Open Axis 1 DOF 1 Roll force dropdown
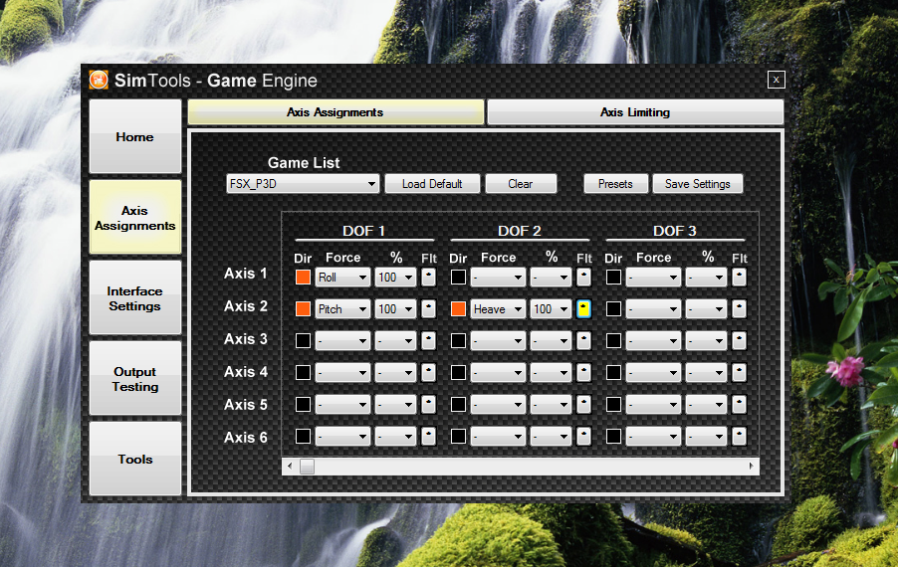The width and height of the screenshot is (898, 567). [x=342, y=277]
